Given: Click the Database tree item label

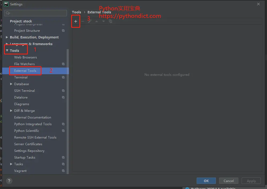Looking at the screenshot, I should [x=21, y=84].
